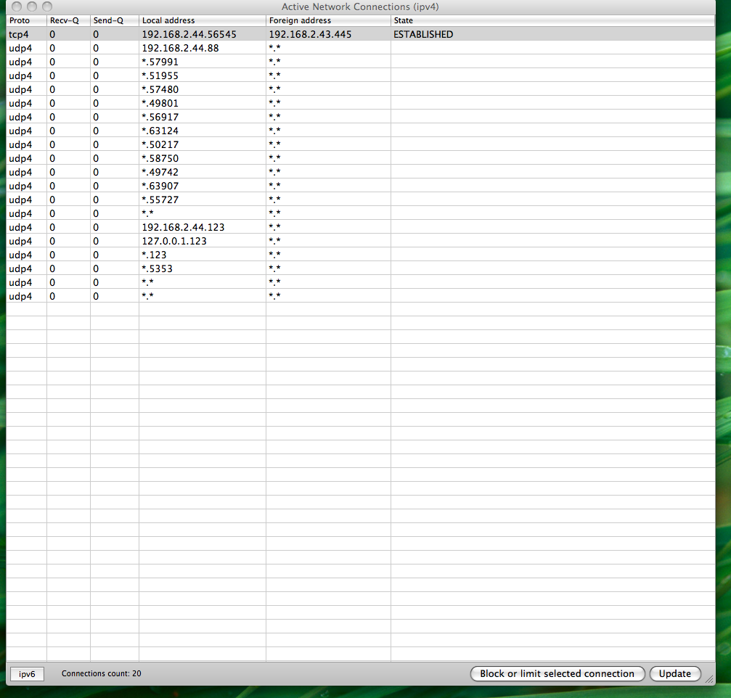Select row with local address *.5353
731x698 pixels.
pyautogui.click(x=360, y=269)
